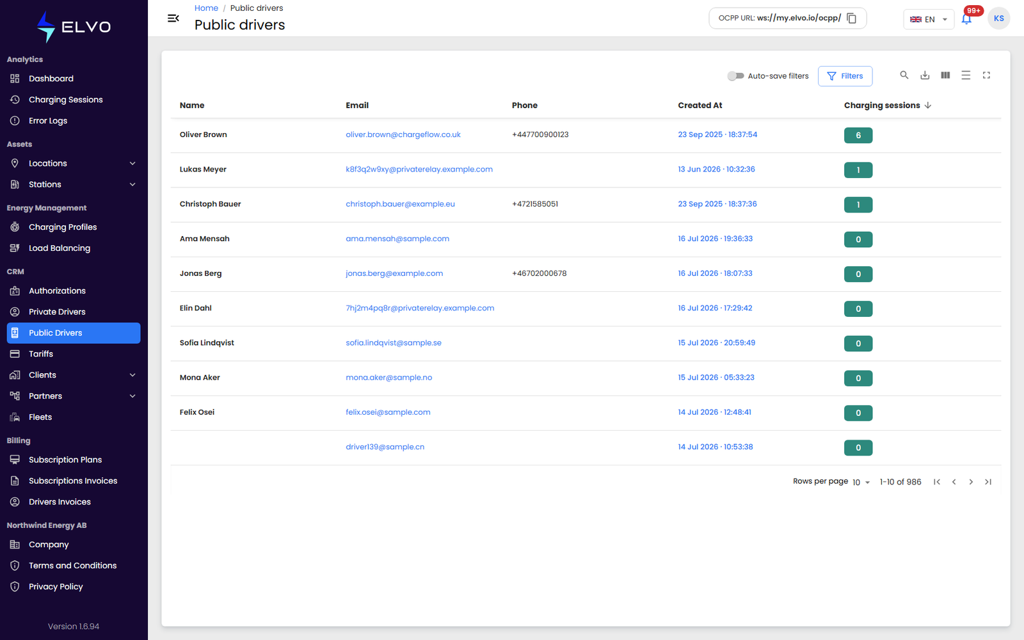The image size is (1024, 640).
Task: Click the ELVO logo
Action: [x=74, y=27]
